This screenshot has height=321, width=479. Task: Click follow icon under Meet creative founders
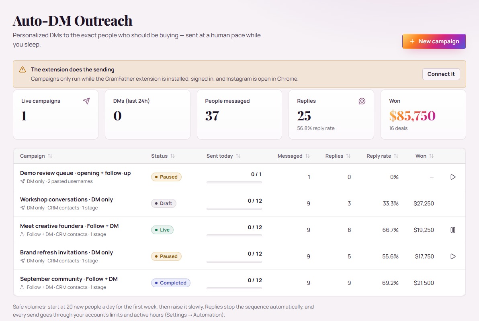22,234
